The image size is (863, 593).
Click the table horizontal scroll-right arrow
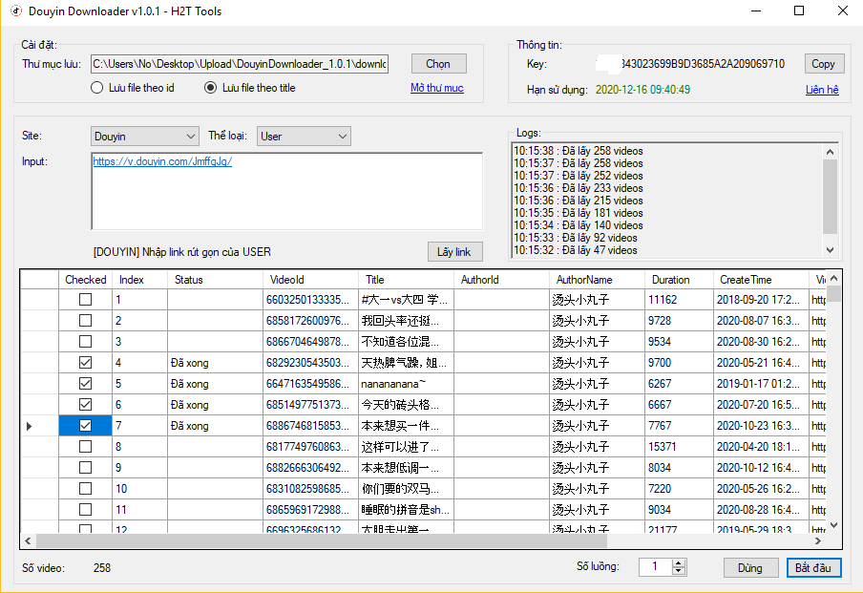[818, 541]
